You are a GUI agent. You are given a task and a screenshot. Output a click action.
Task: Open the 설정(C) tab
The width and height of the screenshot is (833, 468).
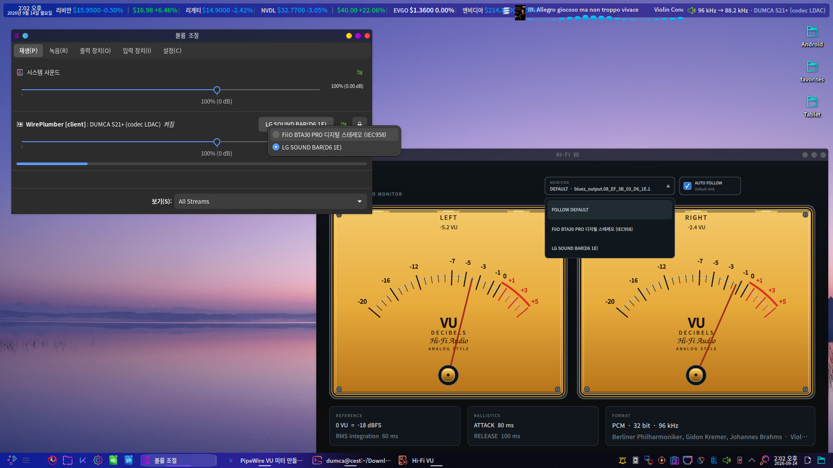click(172, 51)
